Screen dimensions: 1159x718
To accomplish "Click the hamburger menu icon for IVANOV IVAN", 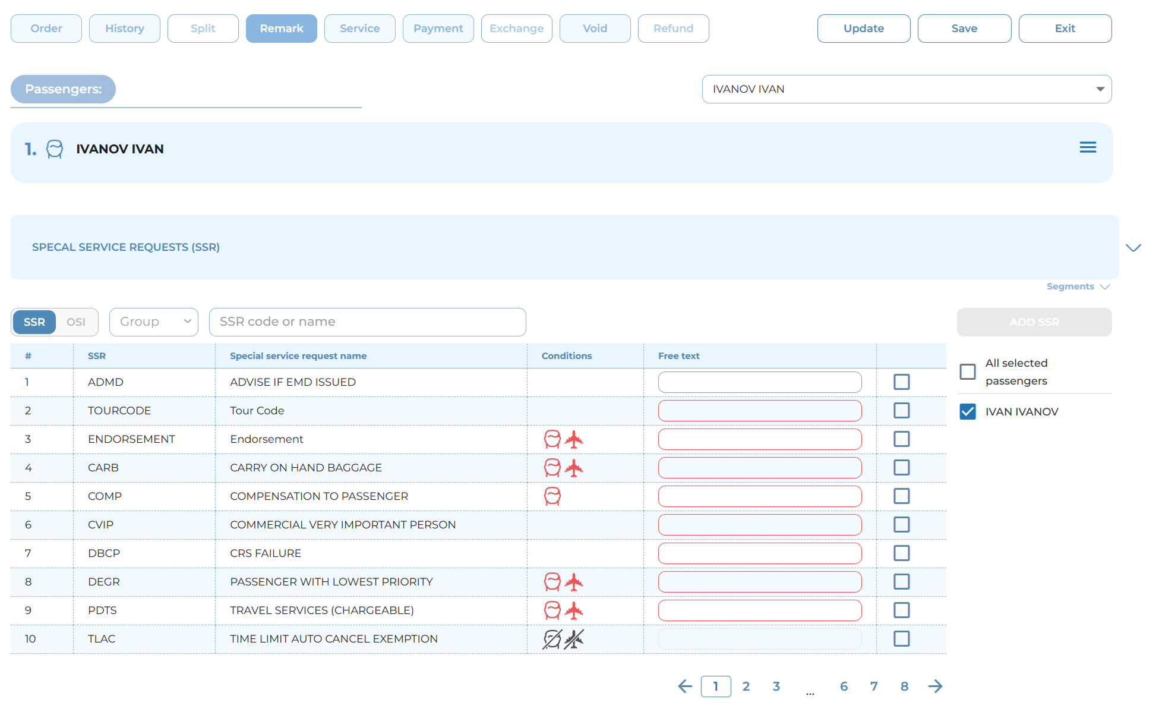I will [x=1087, y=147].
